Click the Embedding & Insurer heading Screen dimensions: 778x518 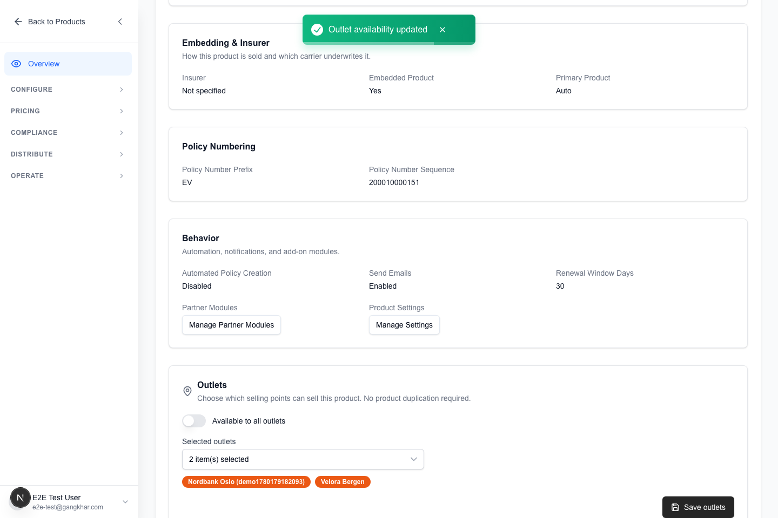[x=226, y=43]
